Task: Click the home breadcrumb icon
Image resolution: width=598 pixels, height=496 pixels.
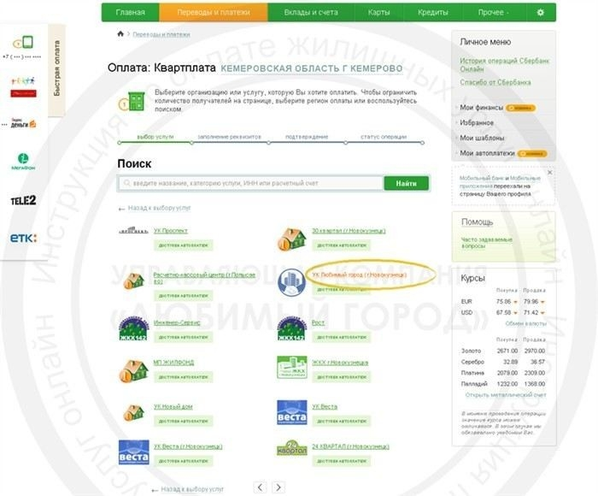Action: pos(120,33)
